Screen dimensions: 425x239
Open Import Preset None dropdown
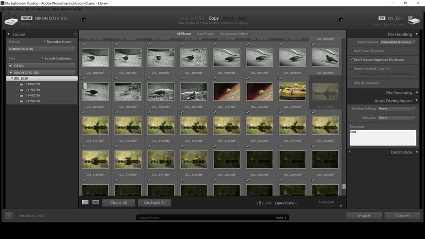[x=281, y=218]
